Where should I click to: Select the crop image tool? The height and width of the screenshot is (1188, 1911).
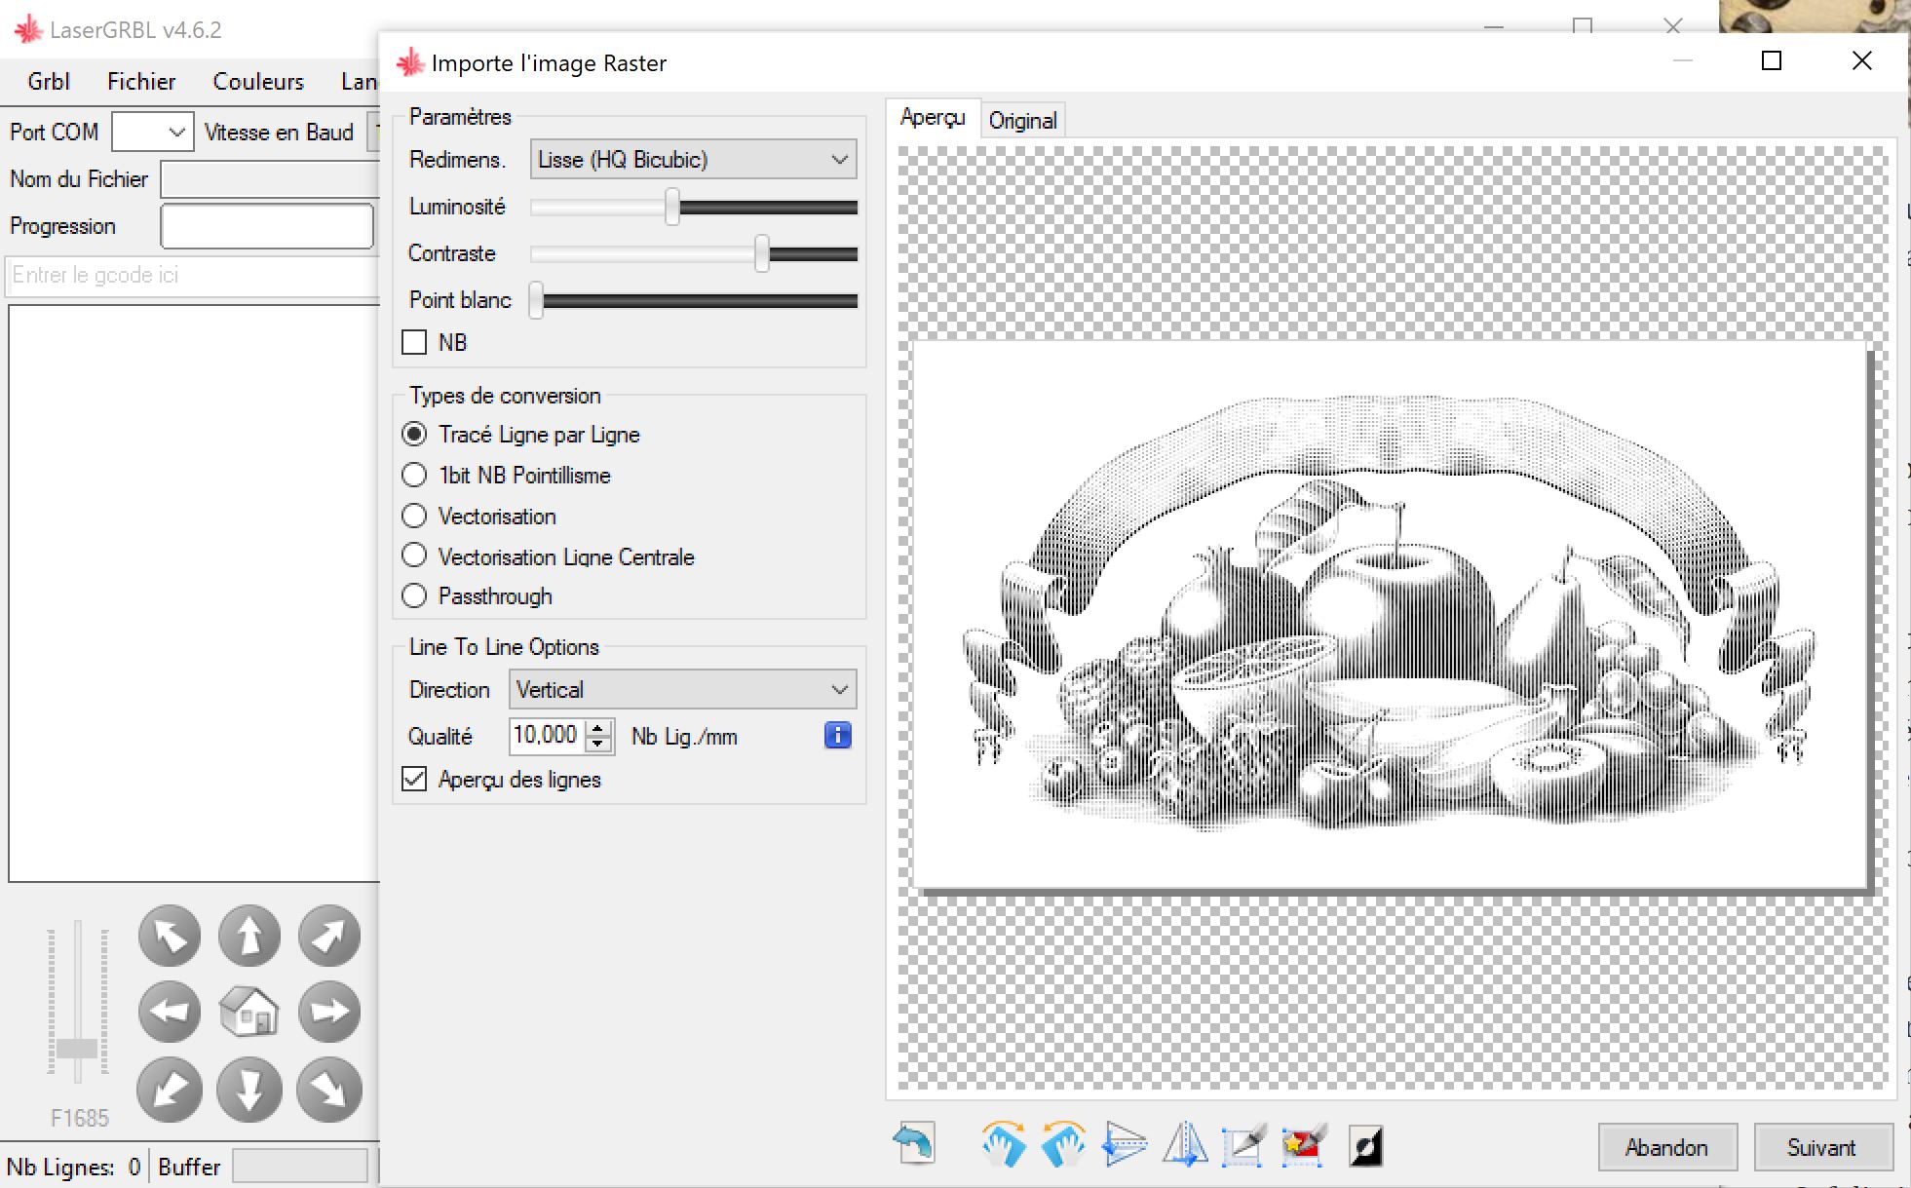(1243, 1144)
